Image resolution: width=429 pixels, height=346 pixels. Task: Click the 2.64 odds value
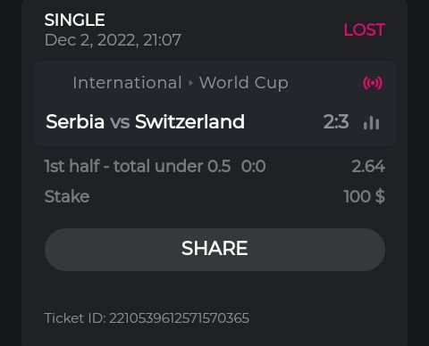[x=368, y=166]
